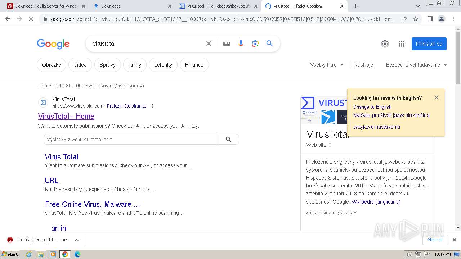Click Change to English
The image size is (461, 259).
point(372,107)
